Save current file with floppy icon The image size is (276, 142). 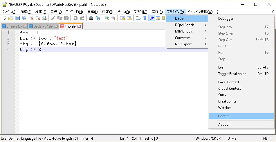[x=17, y=18]
